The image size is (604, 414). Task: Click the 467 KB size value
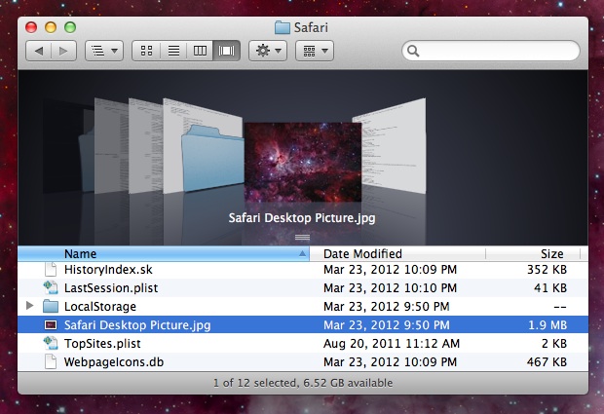point(547,362)
